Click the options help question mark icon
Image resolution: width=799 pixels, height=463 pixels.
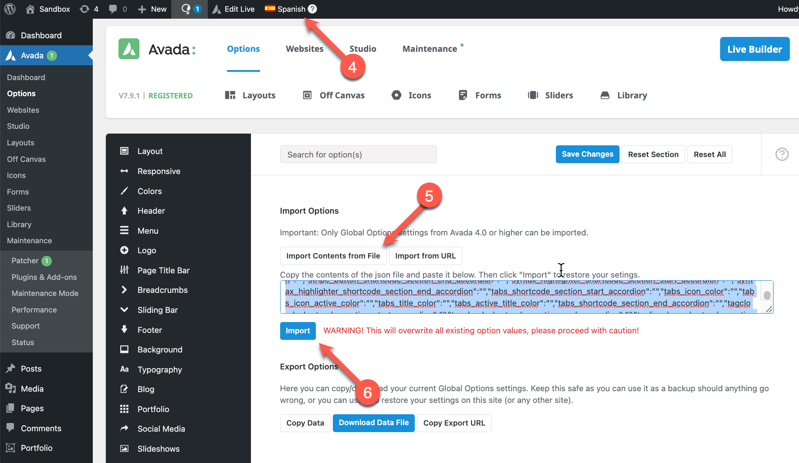[782, 154]
